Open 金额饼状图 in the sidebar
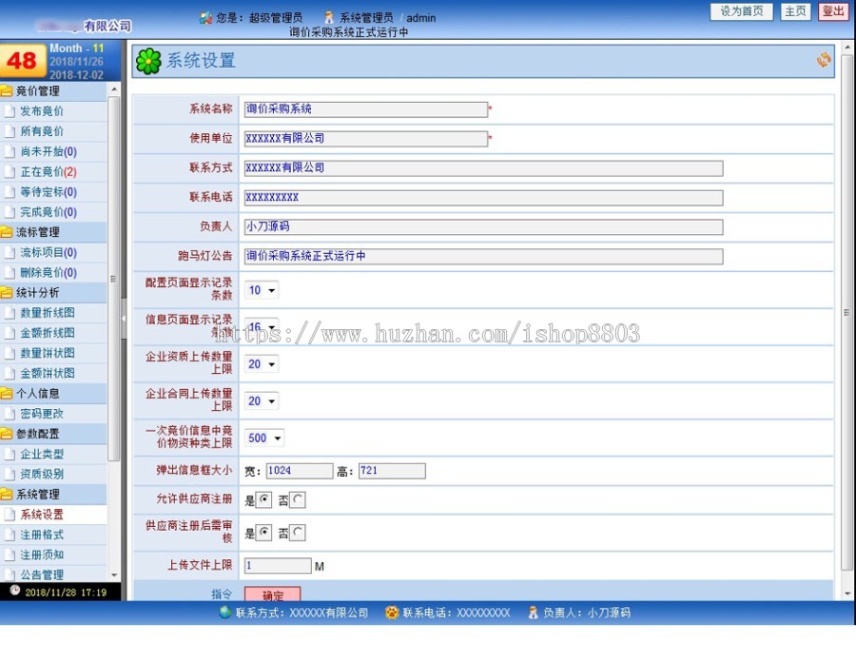Screen dimensions: 856x663 point(48,374)
